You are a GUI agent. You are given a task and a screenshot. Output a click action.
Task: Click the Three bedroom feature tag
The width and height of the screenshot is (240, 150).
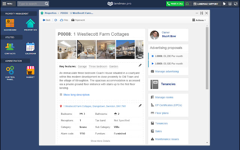click(98, 66)
